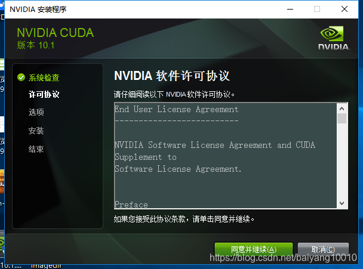Screen dimensions: 363x269
Task: Select the 安装 step in sidebar
Action: (36, 131)
